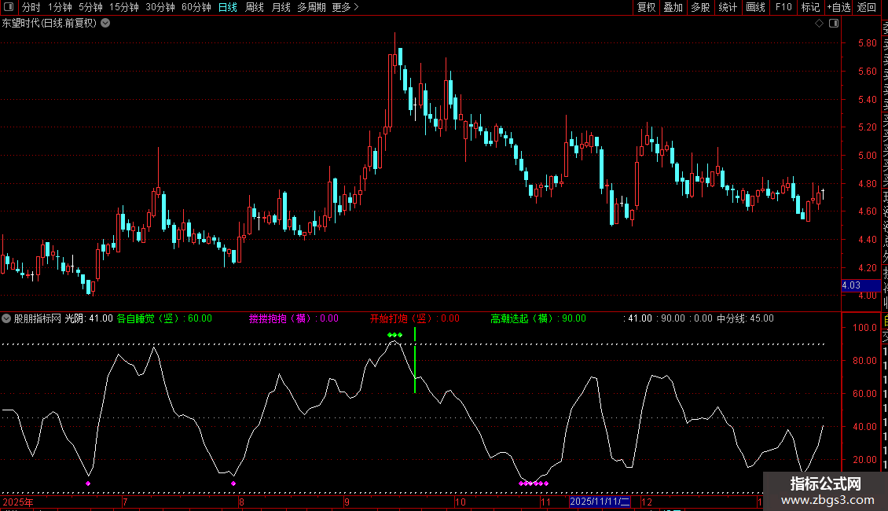Open F10 company information
Image resolution: width=888 pixels, height=511 pixels.
click(x=783, y=7)
